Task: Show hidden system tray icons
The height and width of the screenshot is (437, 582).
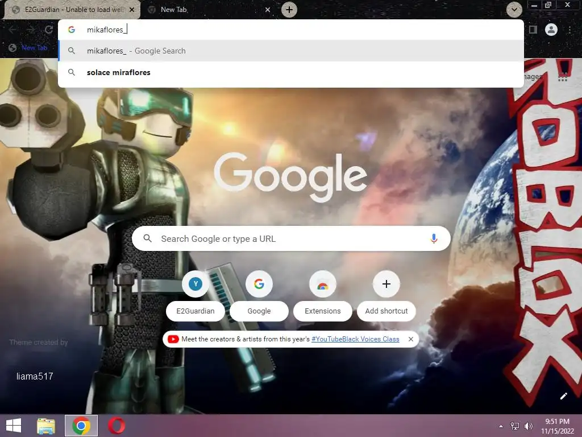Action: [501, 426]
